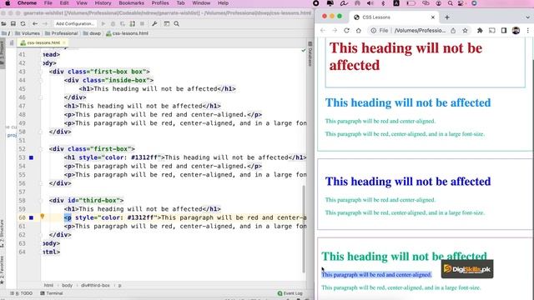534x300 pixels.
Task: Click the blue color swatch on line 60 gutter
Action: click(x=32, y=217)
